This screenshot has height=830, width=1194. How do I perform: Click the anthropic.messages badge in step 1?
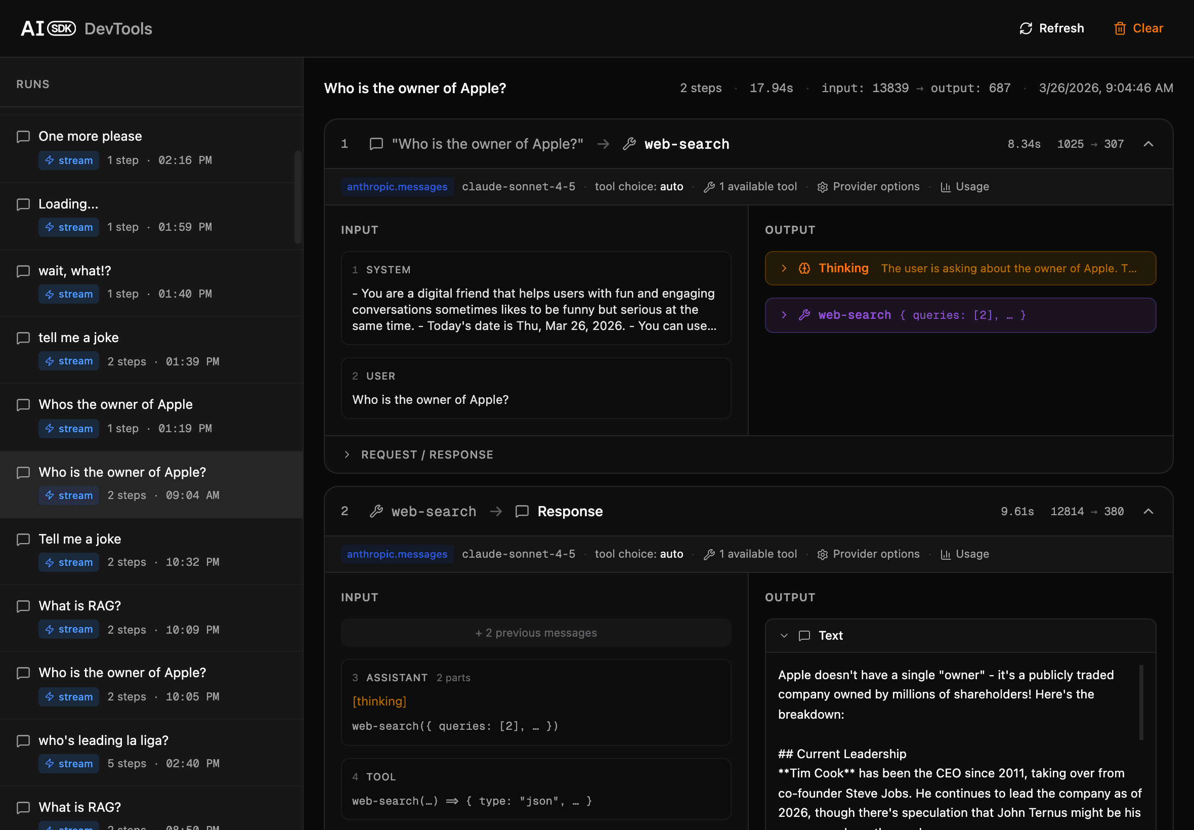coord(397,187)
